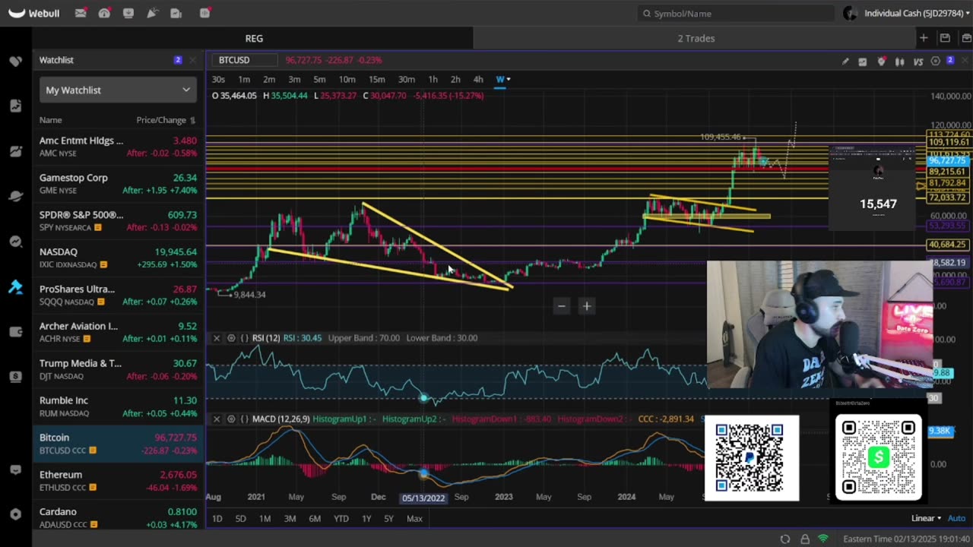Close the Watchlist panel
The height and width of the screenshot is (547, 973).
[192, 60]
